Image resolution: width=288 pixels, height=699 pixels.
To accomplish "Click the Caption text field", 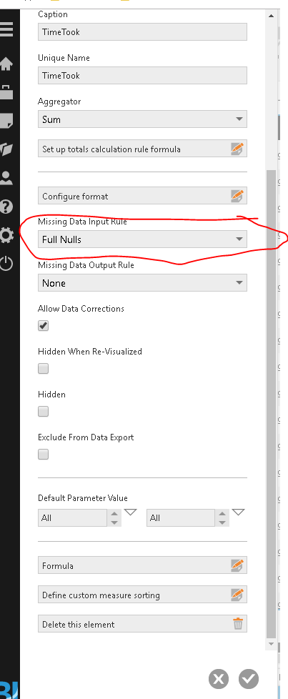I will (142, 32).
